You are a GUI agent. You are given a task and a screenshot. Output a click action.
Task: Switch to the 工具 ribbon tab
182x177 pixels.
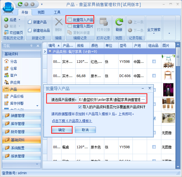pyautogui.click(x=57, y=12)
